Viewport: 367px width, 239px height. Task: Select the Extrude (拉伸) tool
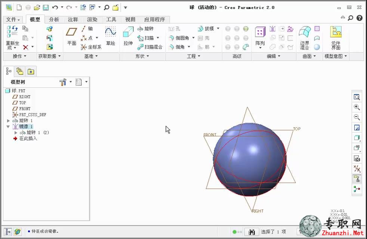128,37
